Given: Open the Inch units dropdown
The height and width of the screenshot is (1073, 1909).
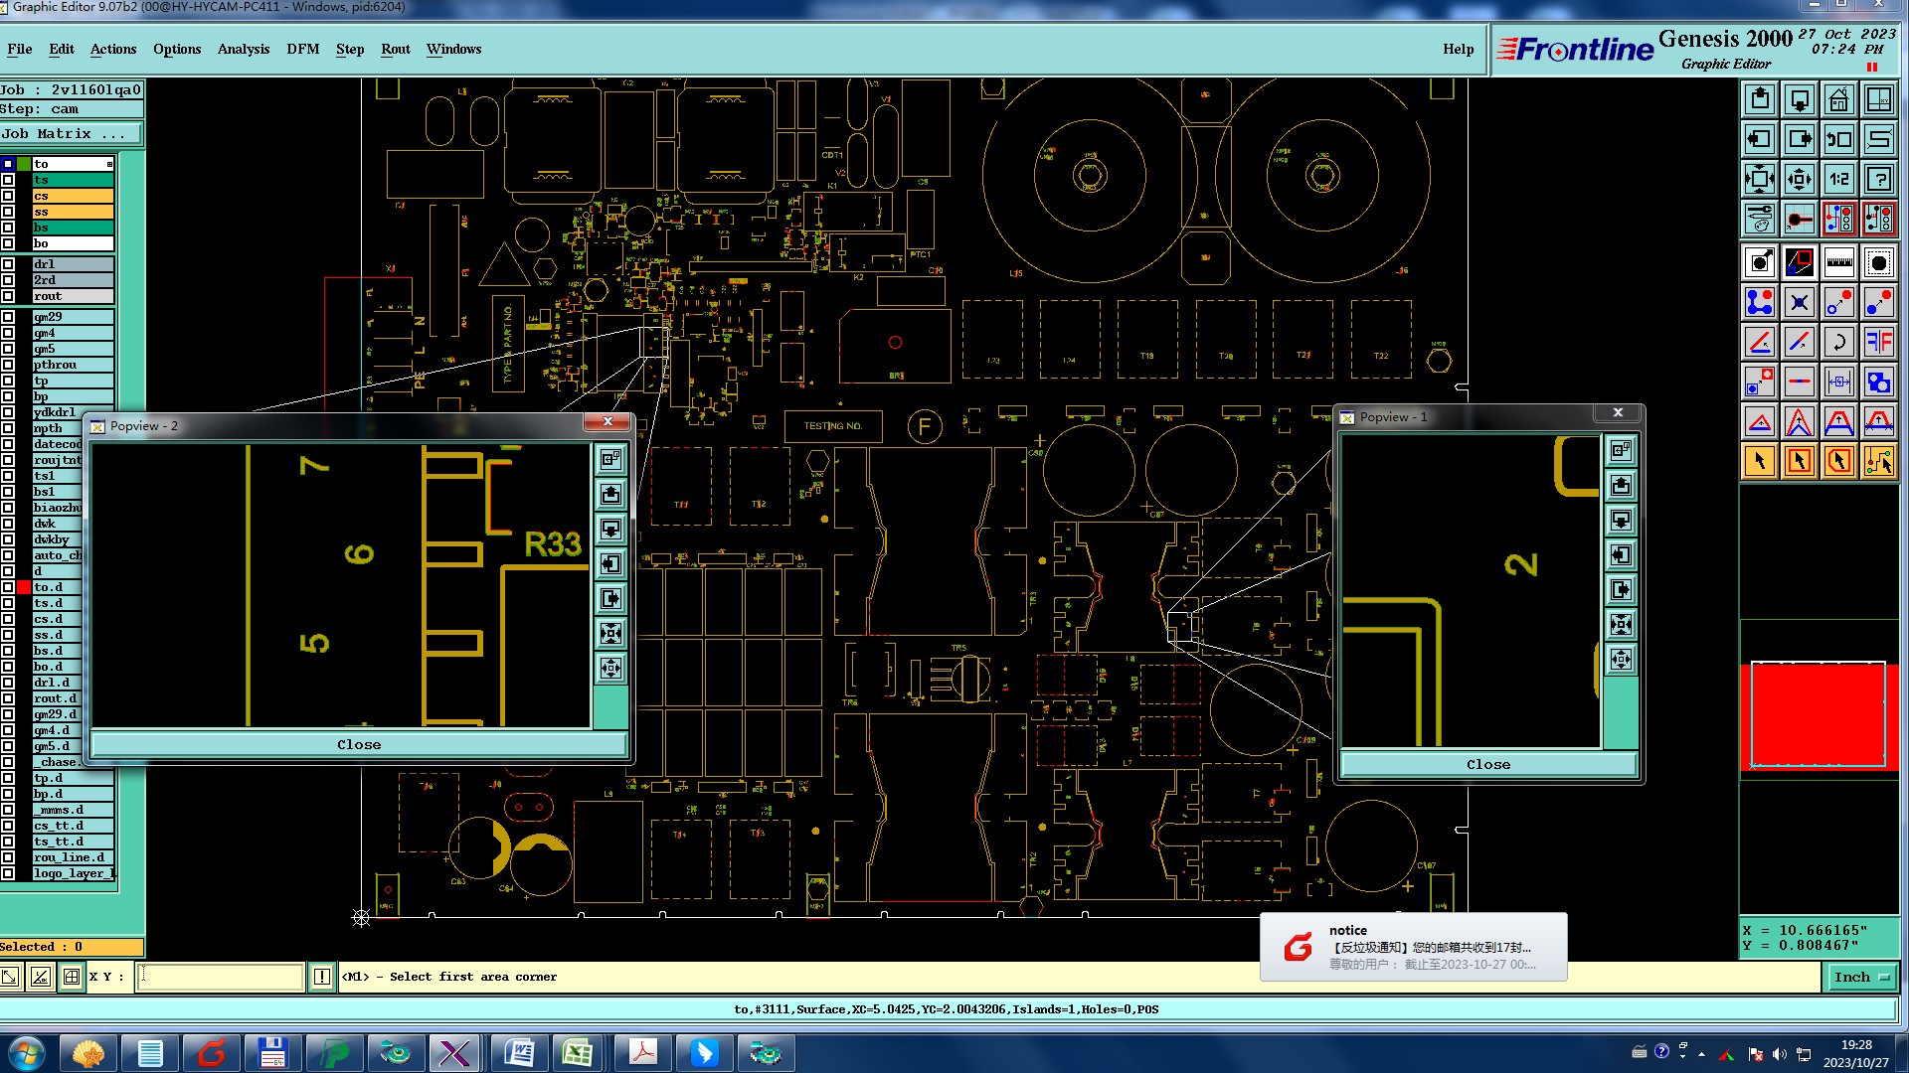Looking at the screenshot, I should pos(1860,977).
